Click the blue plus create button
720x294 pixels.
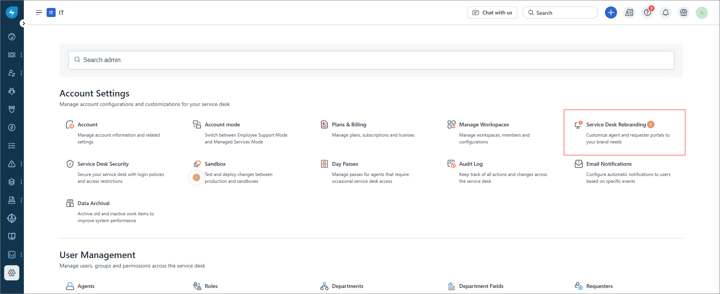pyautogui.click(x=611, y=12)
